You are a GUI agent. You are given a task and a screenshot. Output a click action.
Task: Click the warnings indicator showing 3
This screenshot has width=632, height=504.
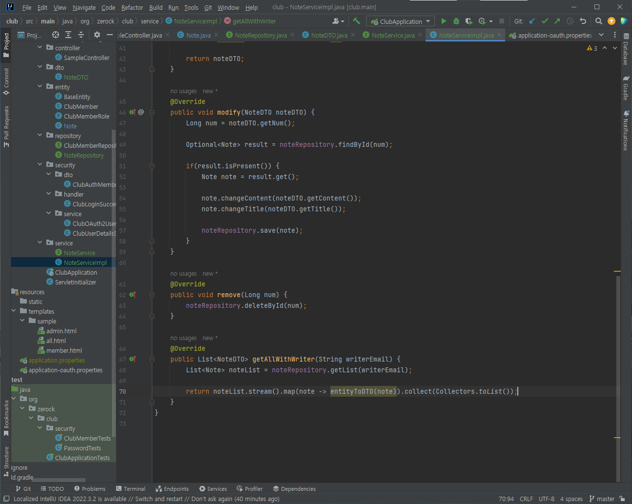click(592, 48)
